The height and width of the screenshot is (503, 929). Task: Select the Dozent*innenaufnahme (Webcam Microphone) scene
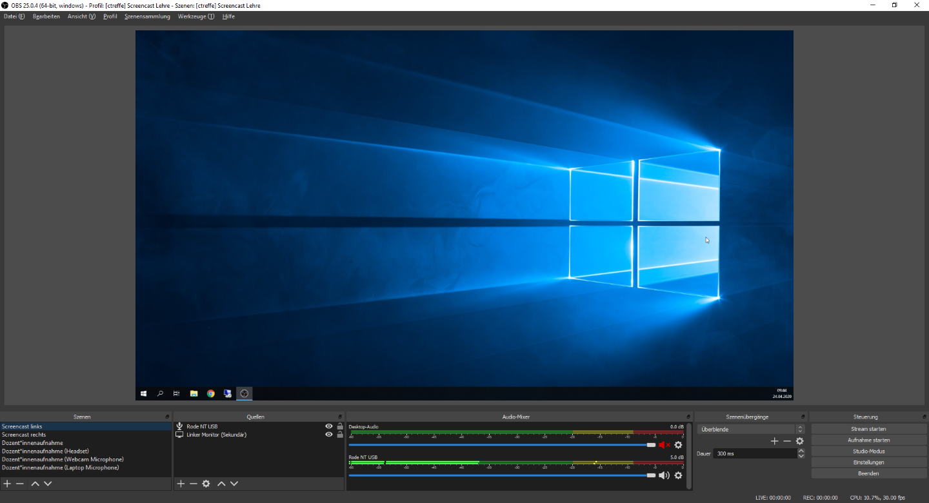(86, 459)
